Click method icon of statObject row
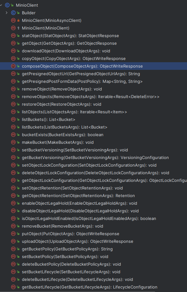Screen dimensions: 187x292 pos(13,36)
